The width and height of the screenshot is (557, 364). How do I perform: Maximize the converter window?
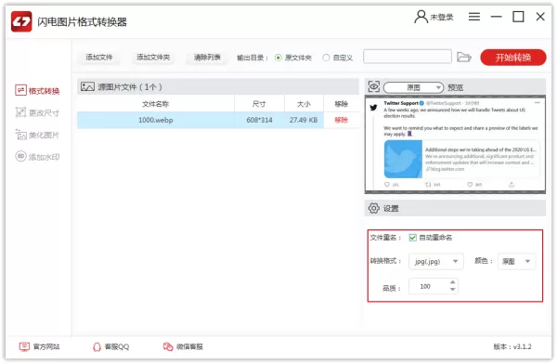point(518,17)
